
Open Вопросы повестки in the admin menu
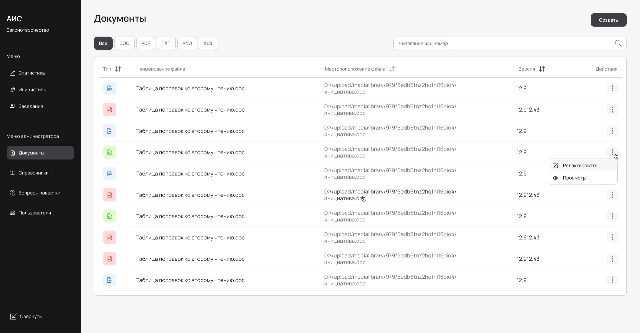(39, 193)
